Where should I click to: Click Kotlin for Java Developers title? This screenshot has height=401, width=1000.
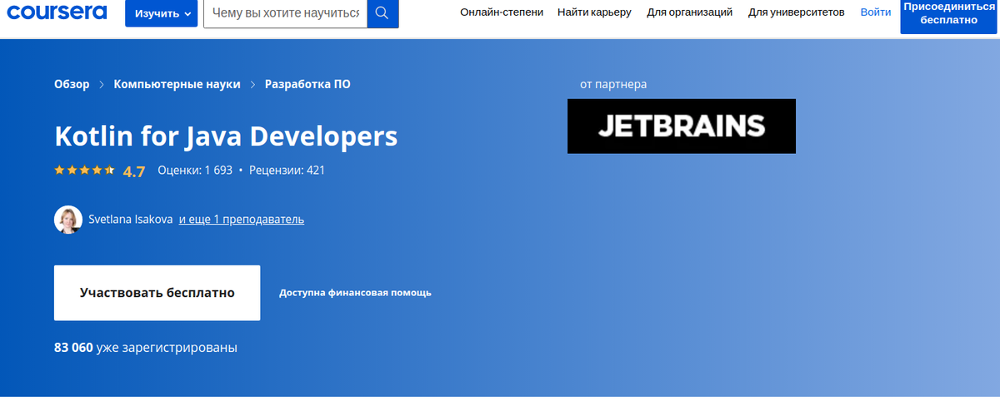(x=226, y=136)
